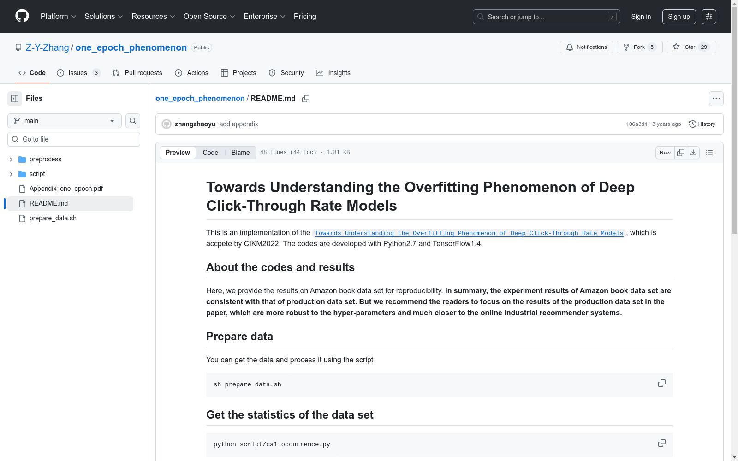
Task: Open the Pull requests tab
Action: click(x=137, y=73)
